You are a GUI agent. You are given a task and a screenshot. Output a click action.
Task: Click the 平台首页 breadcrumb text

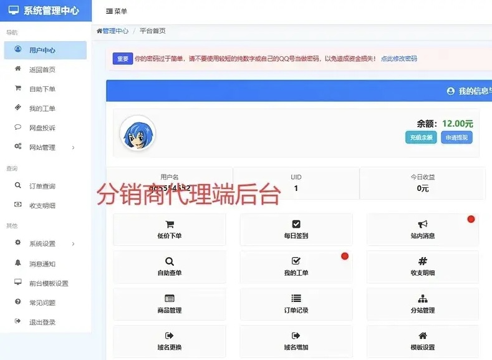[x=153, y=31]
